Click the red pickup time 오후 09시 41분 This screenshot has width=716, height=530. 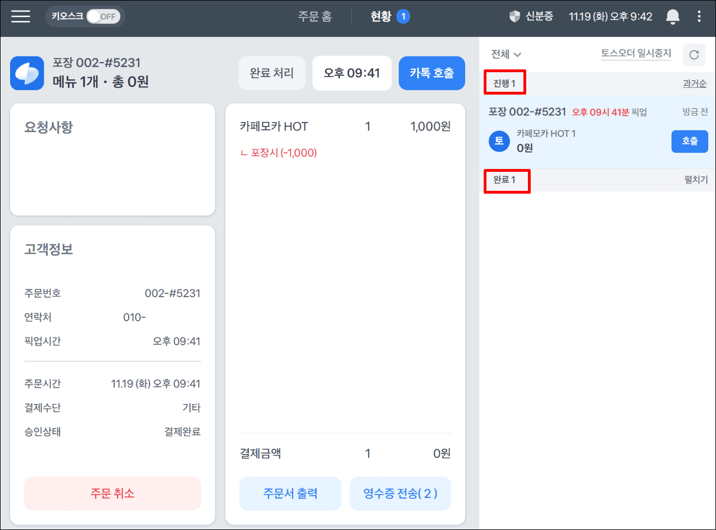(600, 112)
